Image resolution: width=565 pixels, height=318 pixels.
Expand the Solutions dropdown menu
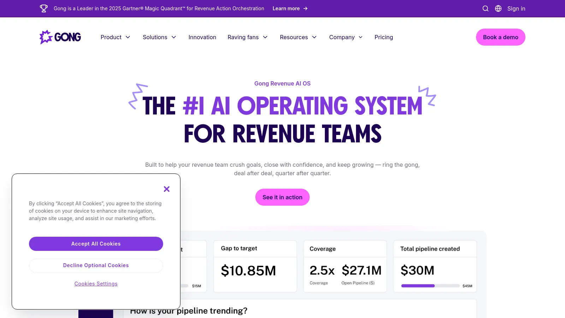159,37
